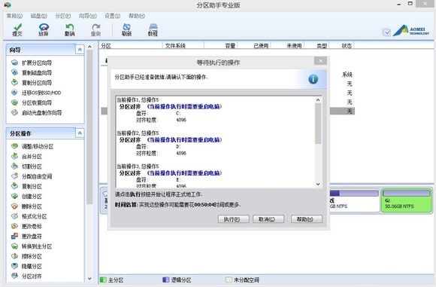Select 分区对齐 at the sidebar bottom
The width and height of the screenshot is (436, 287).
(x=26, y=276)
